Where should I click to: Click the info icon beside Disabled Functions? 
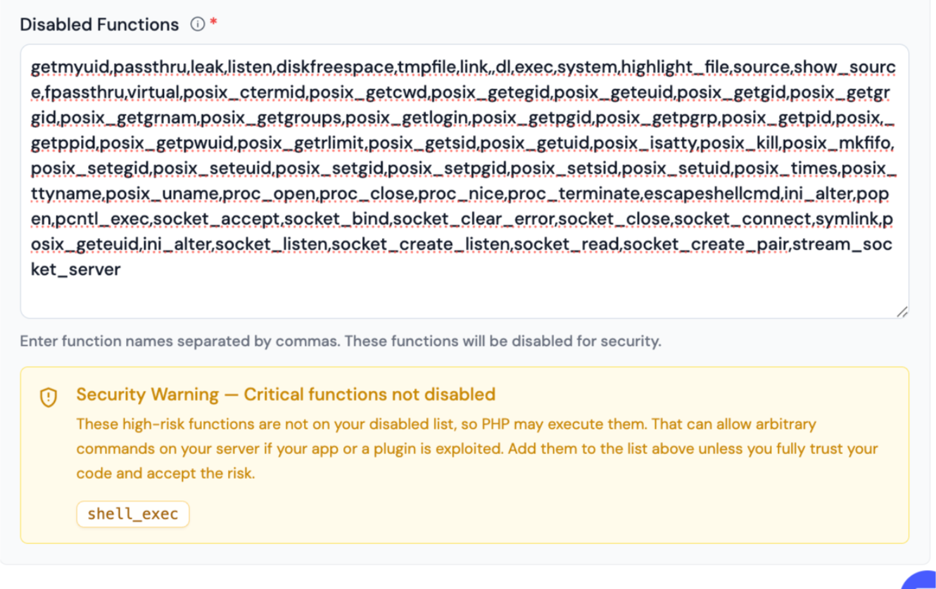[x=198, y=24]
